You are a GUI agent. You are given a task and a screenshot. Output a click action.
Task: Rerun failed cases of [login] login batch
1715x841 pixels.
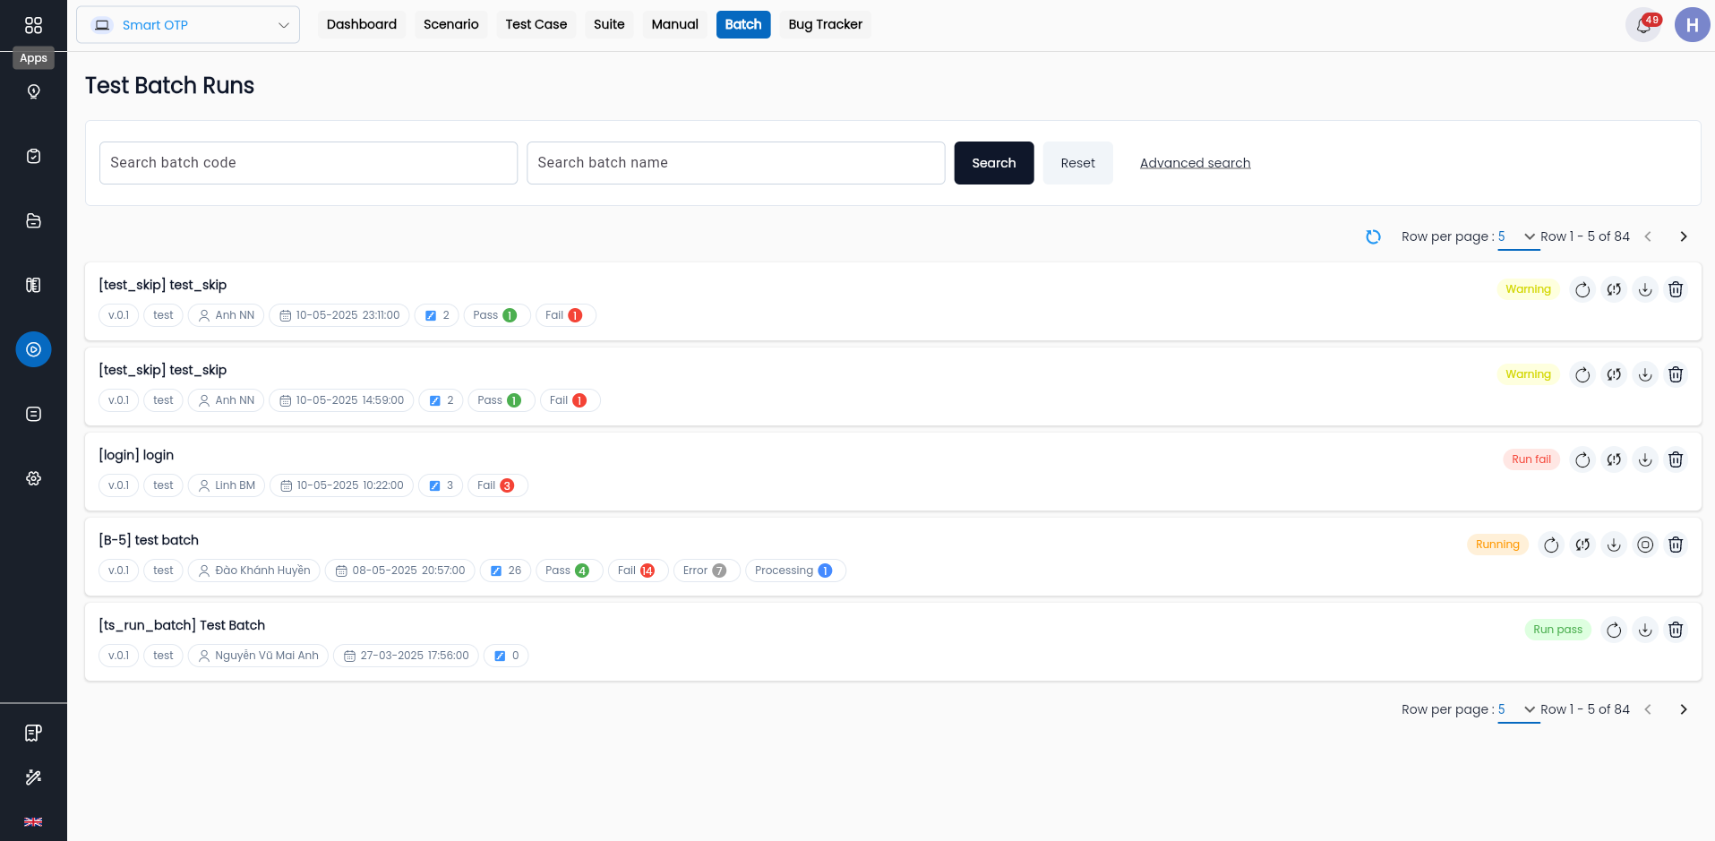pyautogui.click(x=1614, y=459)
